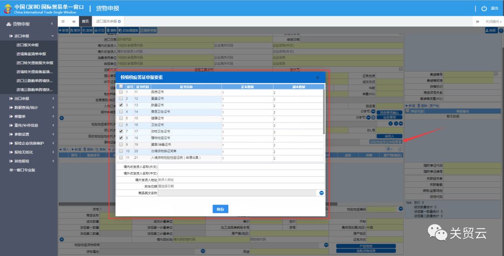This screenshot has height=256, width=504.
Task: Open 进口转关提前报关申报 in the sidebar
Action: click(35, 63)
